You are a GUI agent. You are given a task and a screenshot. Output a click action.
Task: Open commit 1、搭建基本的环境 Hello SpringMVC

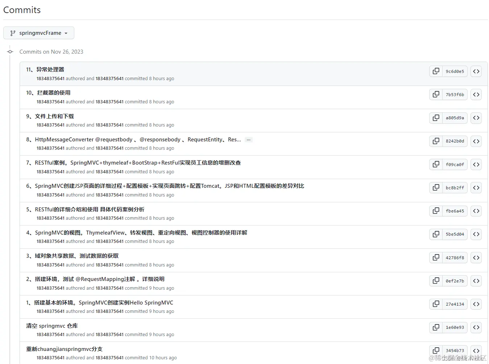tap(100, 303)
